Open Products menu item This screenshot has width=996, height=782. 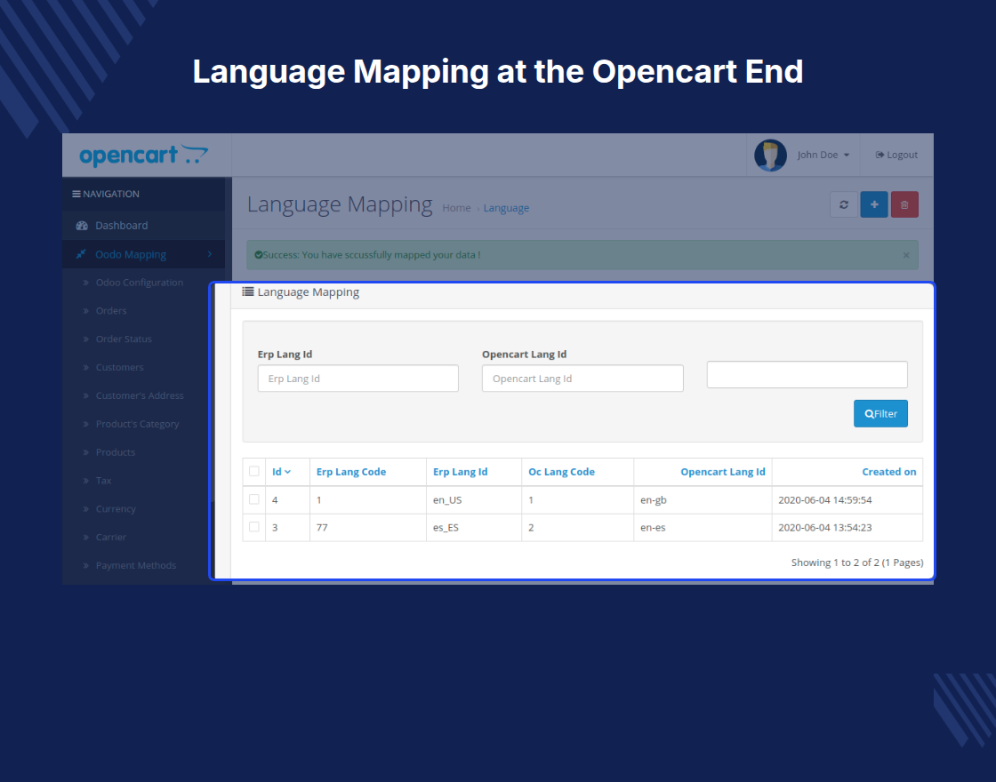(115, 452)
